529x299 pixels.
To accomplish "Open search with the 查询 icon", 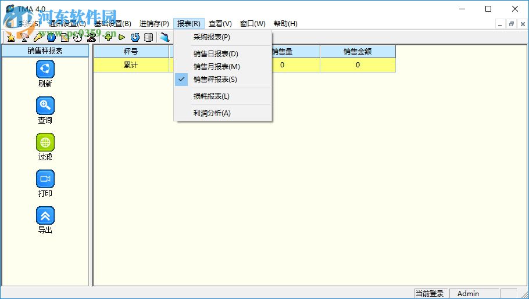I will [x=45, y=106].
